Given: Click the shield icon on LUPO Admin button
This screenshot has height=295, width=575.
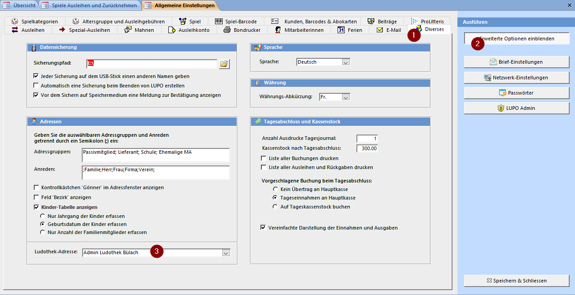Looking at the screenshot, I should click(501, 108).
